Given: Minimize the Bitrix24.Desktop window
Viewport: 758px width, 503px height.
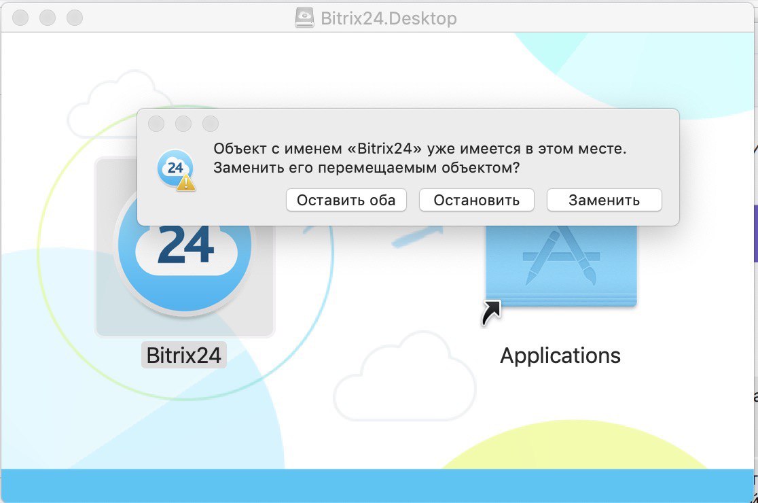Looking at the screenshot, I should [x=48, y=18].
